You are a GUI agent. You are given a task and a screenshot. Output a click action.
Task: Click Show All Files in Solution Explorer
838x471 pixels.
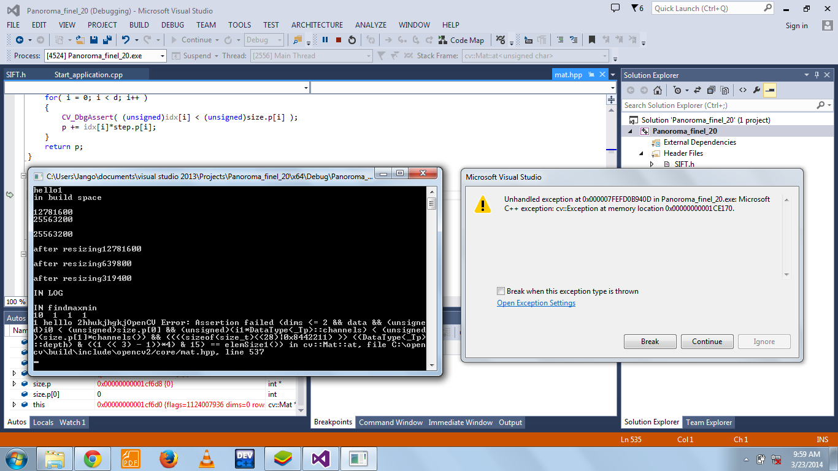pos(725,90)
